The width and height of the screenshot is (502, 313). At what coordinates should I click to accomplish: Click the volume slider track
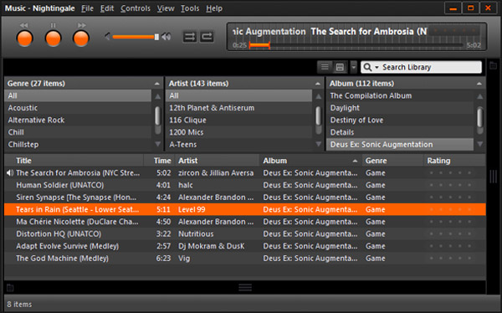(134, 37)
